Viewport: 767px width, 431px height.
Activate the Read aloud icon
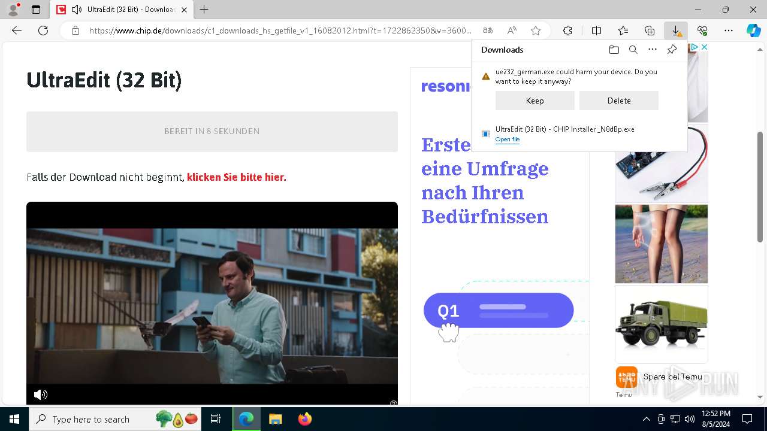click(512, 31)
